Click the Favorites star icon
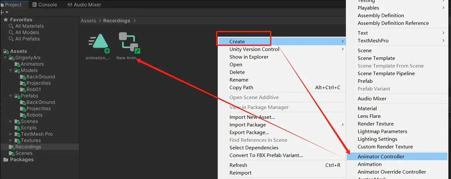 point(6,20)
